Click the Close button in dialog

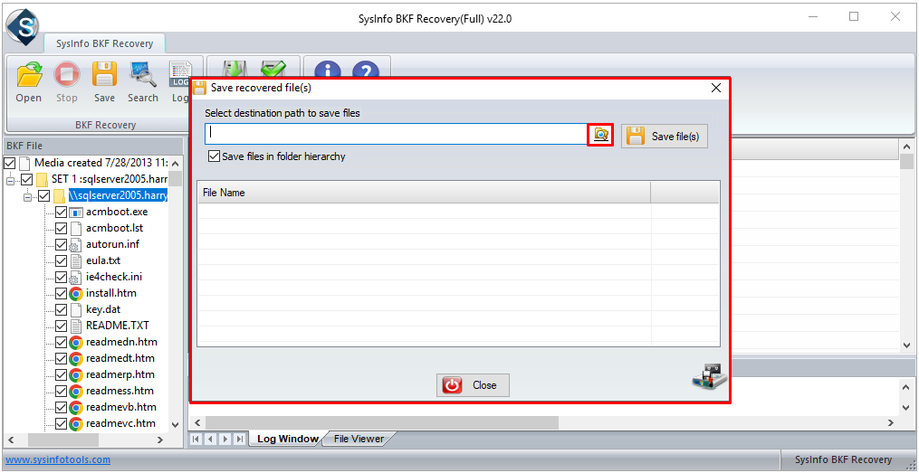(x=473, y=385)
